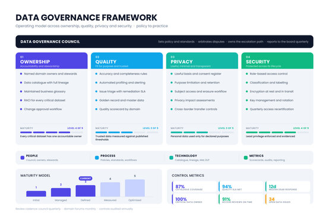Click the CONTROL METRICS panel heading
The width and height of the screenshot is (329, 213).
click(x=188, y=175)
